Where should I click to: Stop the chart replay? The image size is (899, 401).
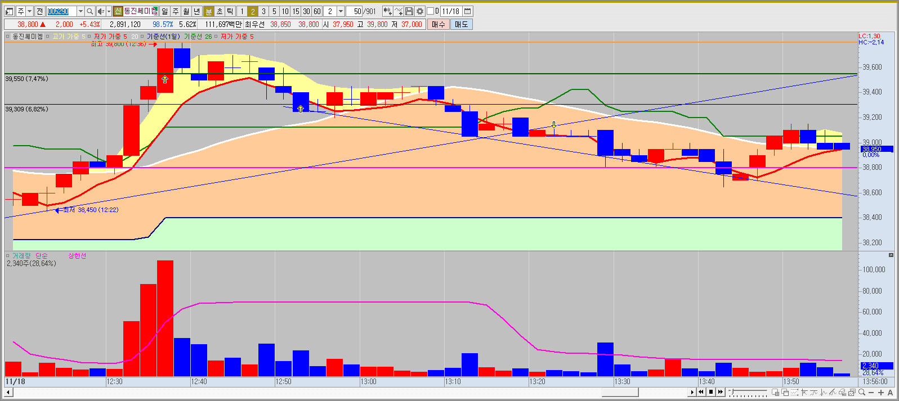click(x=711, y=392)
